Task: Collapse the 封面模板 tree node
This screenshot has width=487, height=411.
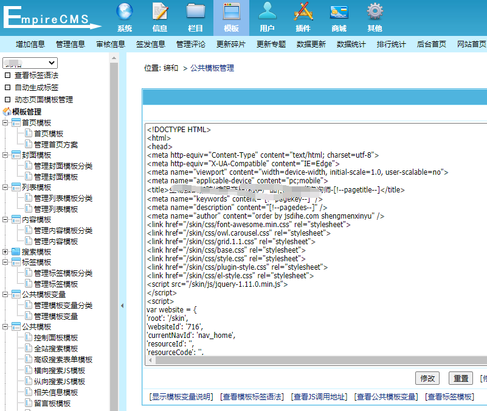Action: pos(5,155)
